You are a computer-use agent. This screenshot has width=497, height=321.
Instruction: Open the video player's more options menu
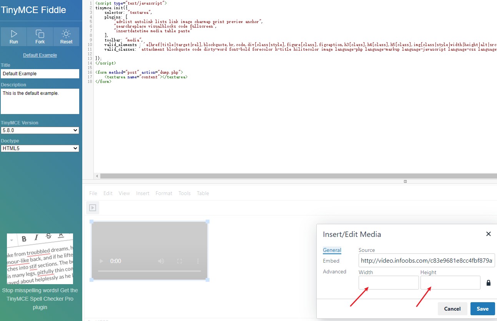pos(198,261)
